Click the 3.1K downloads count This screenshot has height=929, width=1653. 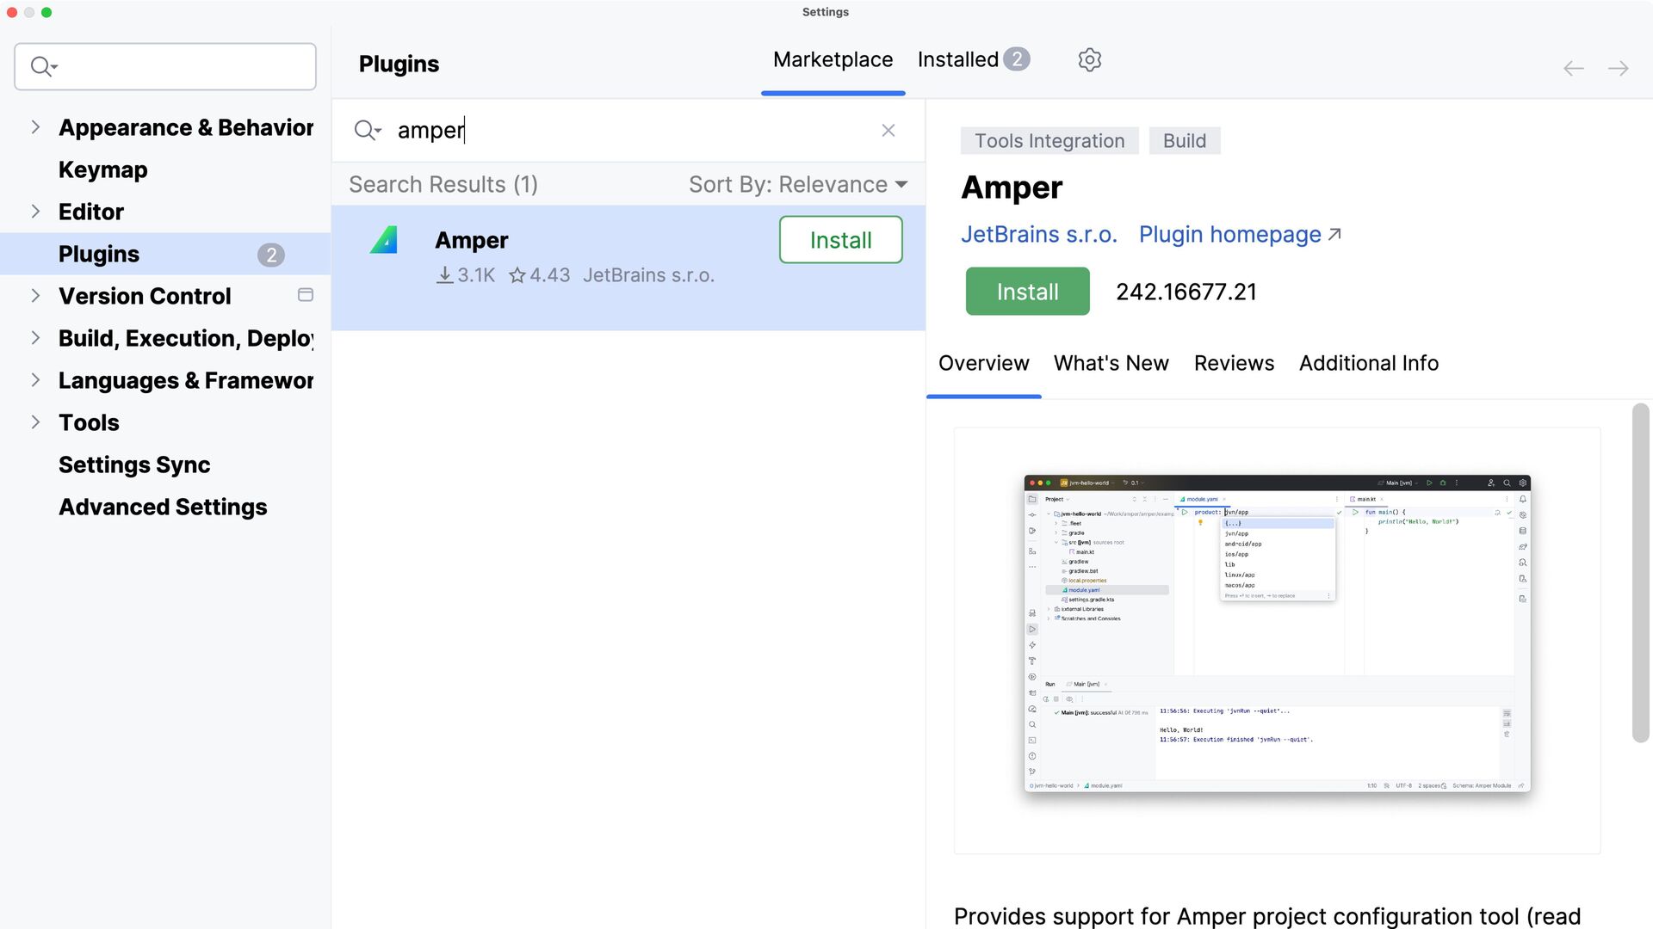click(x=466, y=275)
